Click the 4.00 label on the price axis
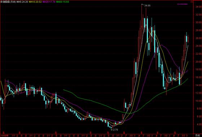 198,124
